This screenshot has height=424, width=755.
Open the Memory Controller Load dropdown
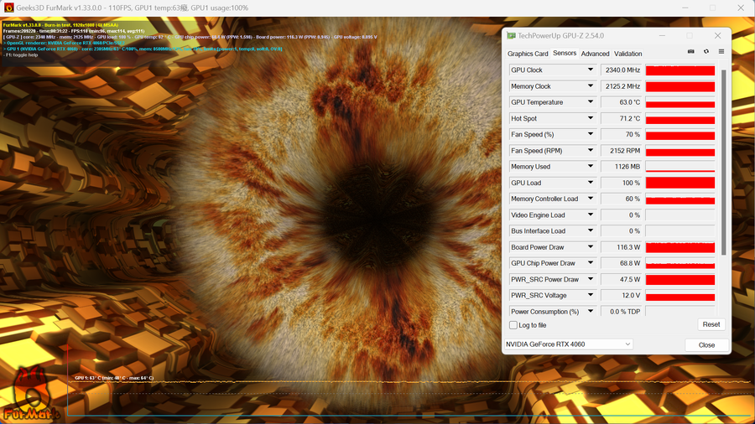coord(591,199)
